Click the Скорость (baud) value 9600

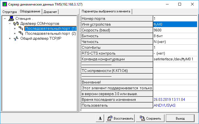(x=174, y=30)
